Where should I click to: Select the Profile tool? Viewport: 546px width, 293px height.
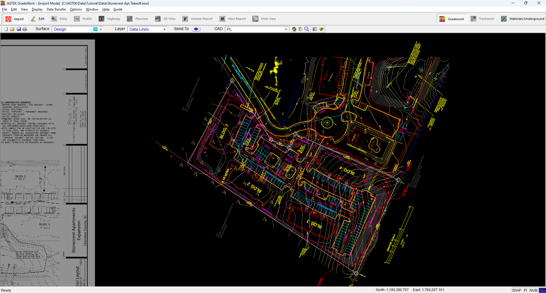click(x=83, y=18)
